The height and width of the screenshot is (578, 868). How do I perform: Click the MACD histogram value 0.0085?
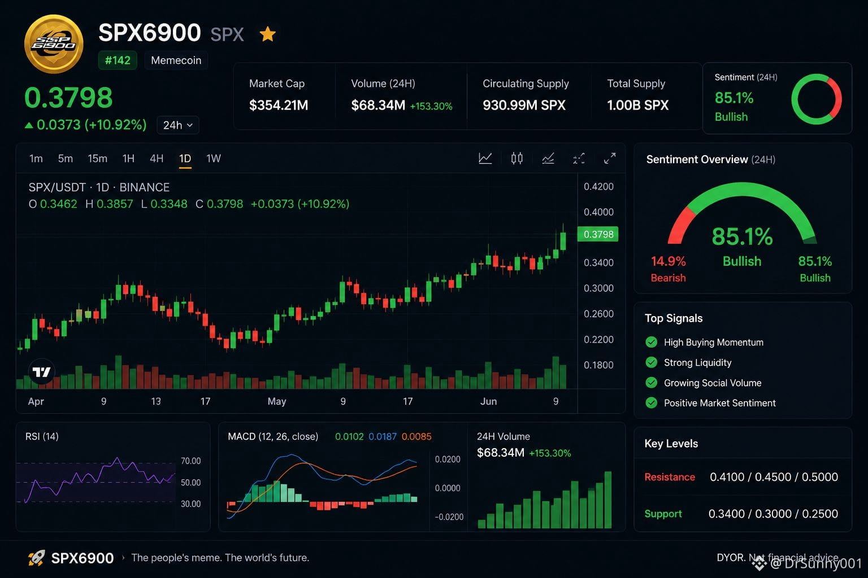pos(416,436)
